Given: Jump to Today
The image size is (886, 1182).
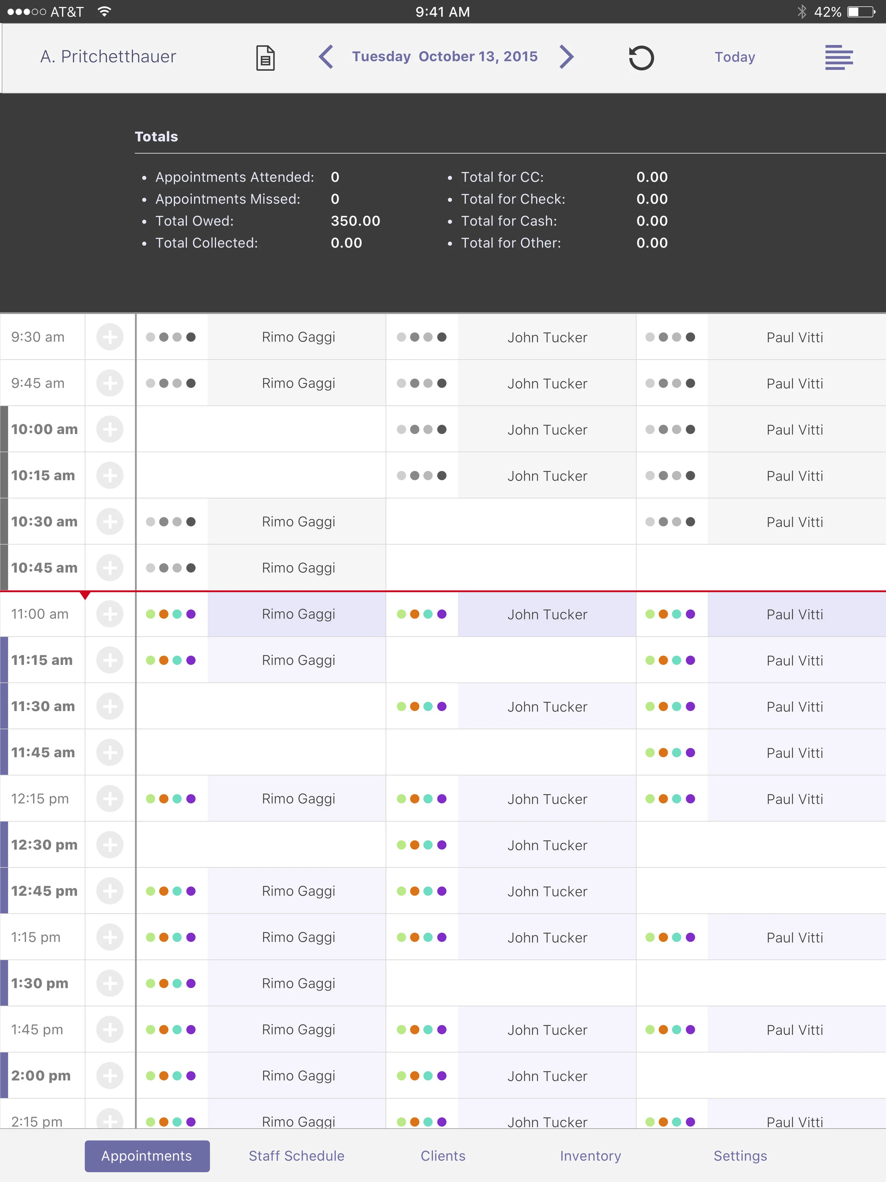Looking at the screenshot, I should 734,57.
